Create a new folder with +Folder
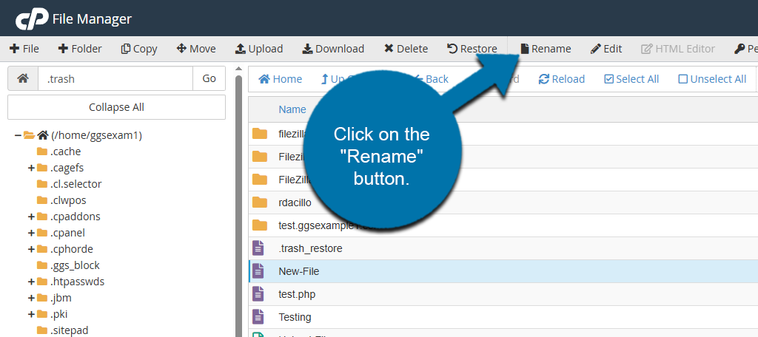The width and height of the screenshot is (758, 337). (x=80, y=49)
